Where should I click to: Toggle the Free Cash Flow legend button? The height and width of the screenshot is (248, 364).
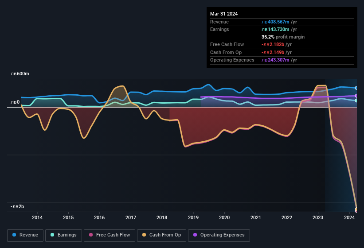110,235
